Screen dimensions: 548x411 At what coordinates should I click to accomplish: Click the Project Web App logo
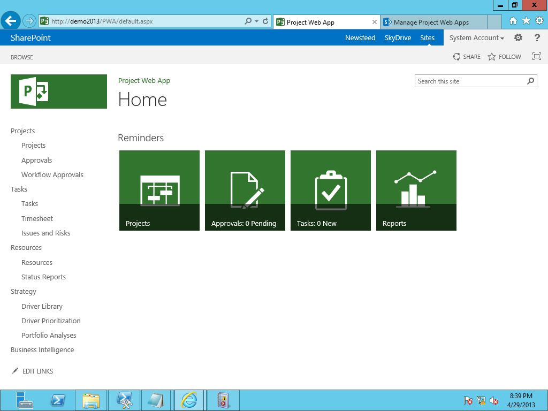point(59,92)
